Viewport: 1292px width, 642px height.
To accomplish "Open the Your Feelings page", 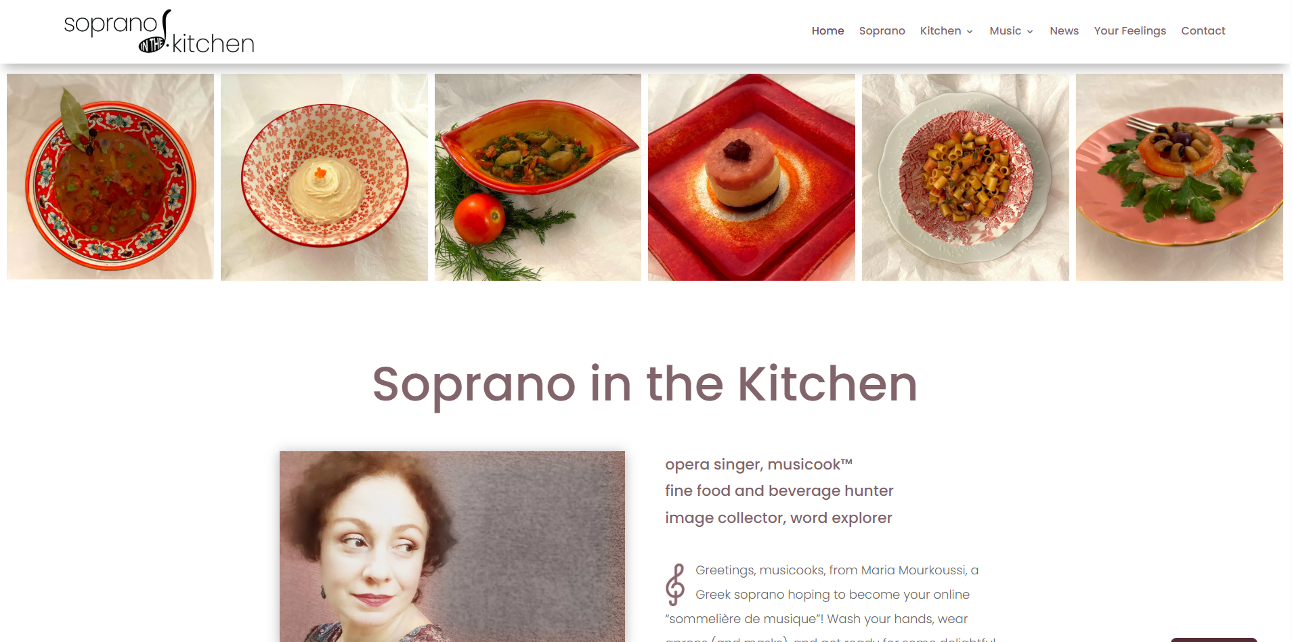I will pyautogui.click(x=1129, y=31).
